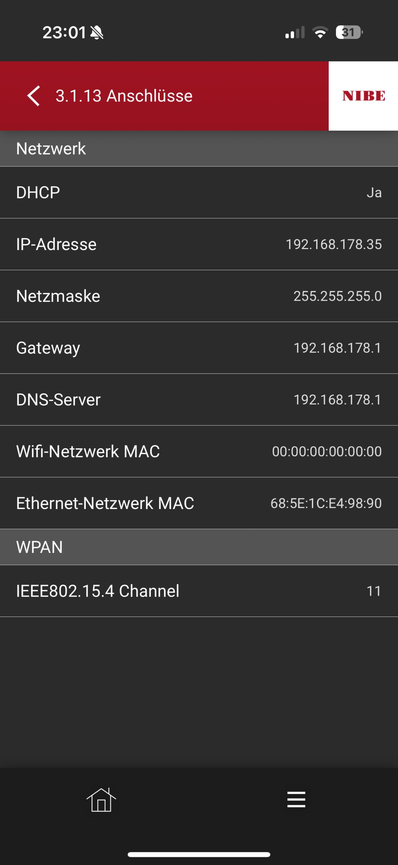Image resolution: width=398 pixels, height=865 pixels.
Task: Tap the silent mode bell icon
Action: click(x=97, y=33)
